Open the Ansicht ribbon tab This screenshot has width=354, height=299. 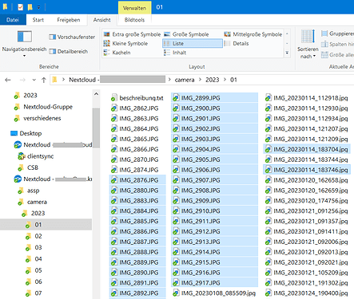[x=101, y=20]
